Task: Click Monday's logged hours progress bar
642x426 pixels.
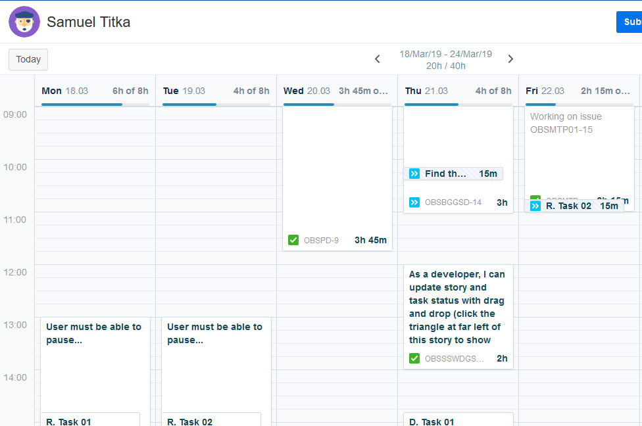Action: point(95,105)
